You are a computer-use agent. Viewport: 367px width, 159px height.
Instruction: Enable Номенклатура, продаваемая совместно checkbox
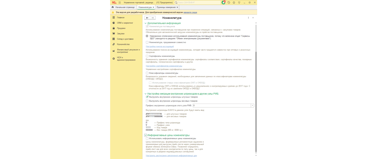point(147,42)
